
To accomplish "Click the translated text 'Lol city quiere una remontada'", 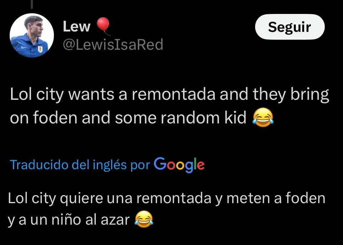I will pos(110,198).
